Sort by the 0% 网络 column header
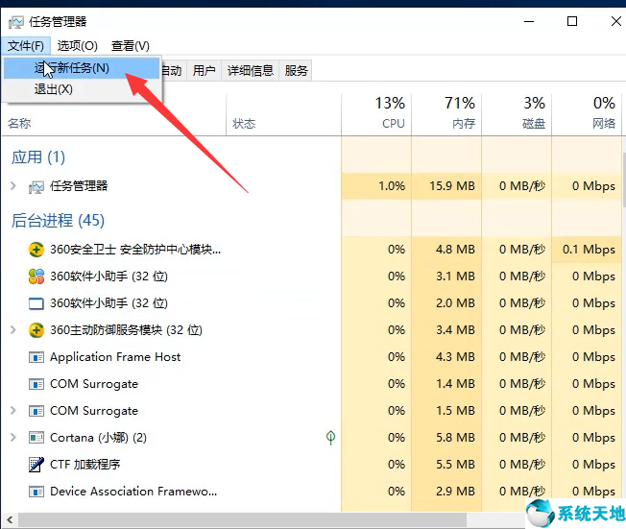The width and height of the screenshot is (626, 529). [587, 115]
